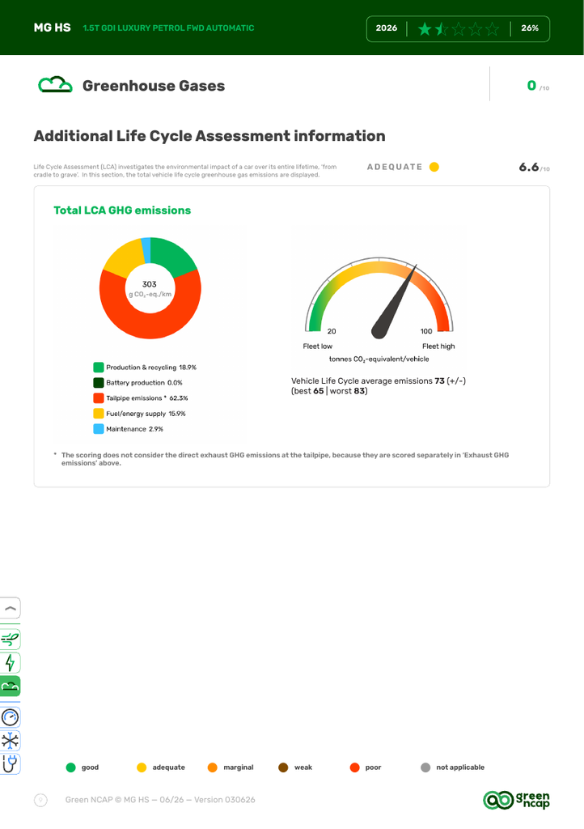Screen dimensions: 584x829
Task: Click the 2026 year in the header badge
Action: coord(387,28)
